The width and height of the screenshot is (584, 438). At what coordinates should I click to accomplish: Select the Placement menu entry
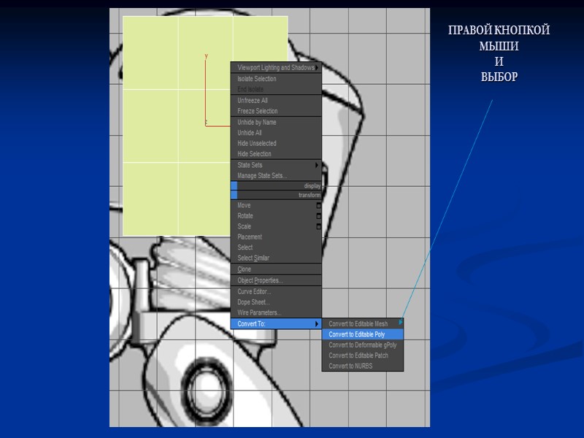click(x=276, y=237)
